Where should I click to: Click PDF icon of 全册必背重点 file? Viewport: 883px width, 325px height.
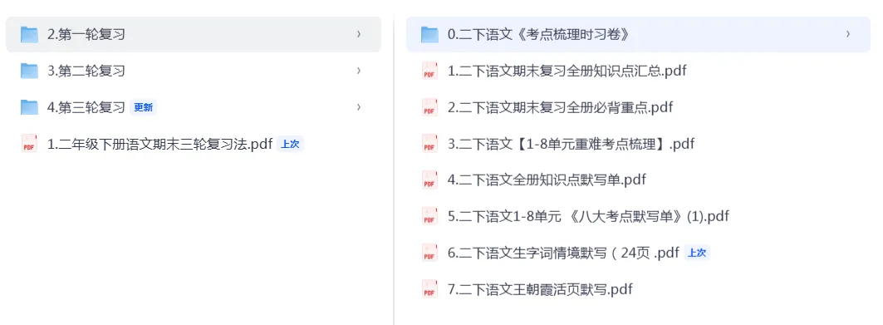pyautogui.click(x=429, y=107)
